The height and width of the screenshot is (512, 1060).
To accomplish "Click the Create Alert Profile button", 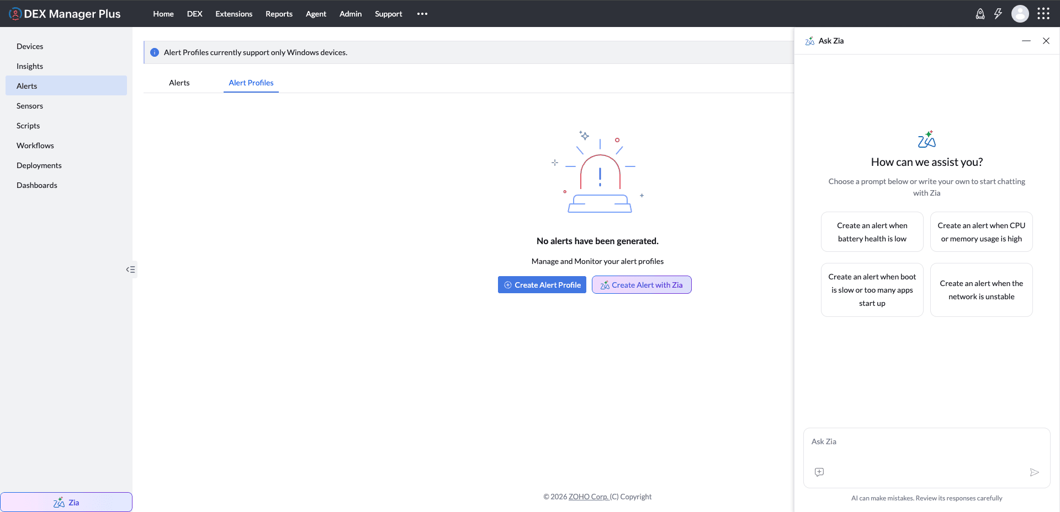I will pos(542,285).
